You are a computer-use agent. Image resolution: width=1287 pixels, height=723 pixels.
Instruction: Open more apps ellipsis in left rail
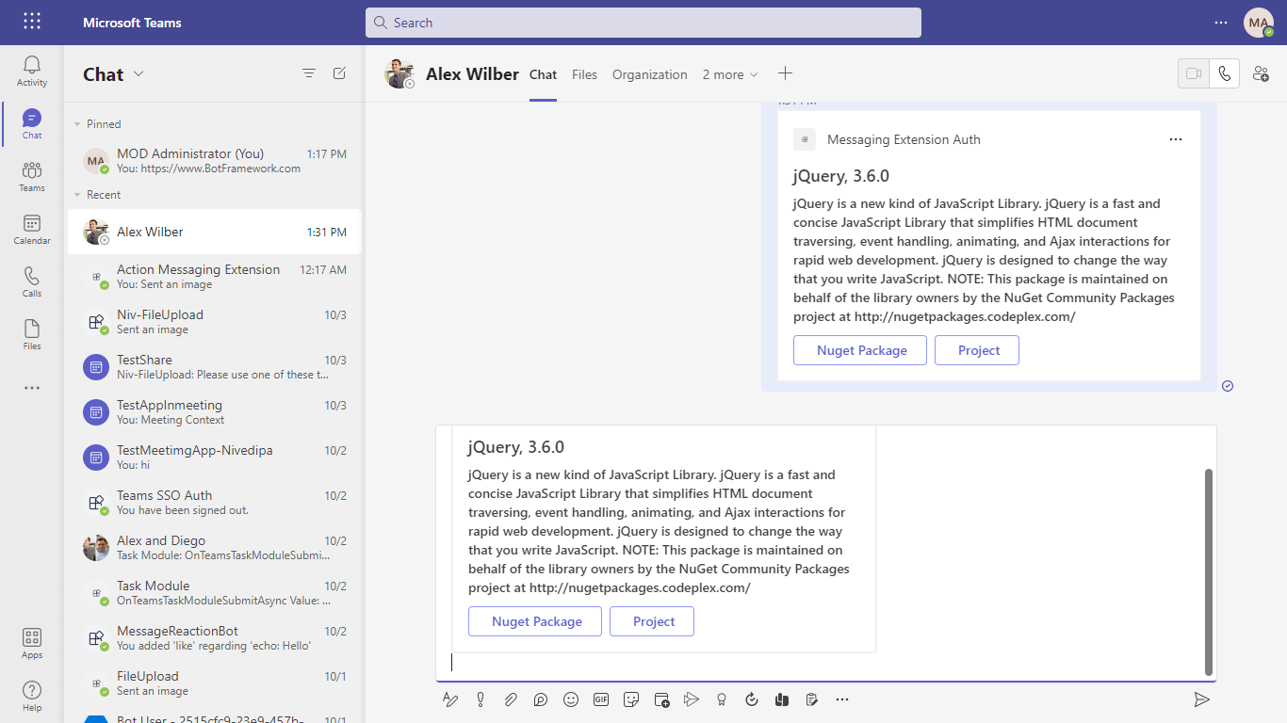click(x=32, y=387)
